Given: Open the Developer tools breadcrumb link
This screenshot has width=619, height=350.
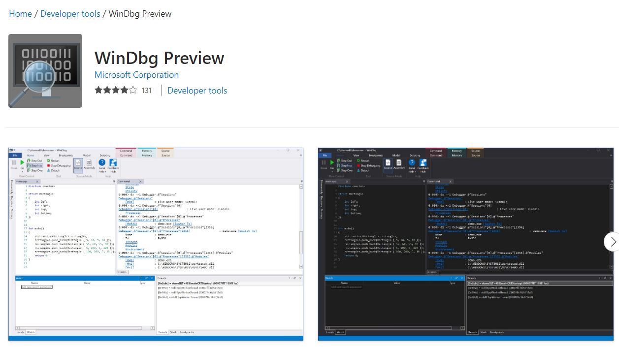Looking at the screenshot, I should pos(70,14).
